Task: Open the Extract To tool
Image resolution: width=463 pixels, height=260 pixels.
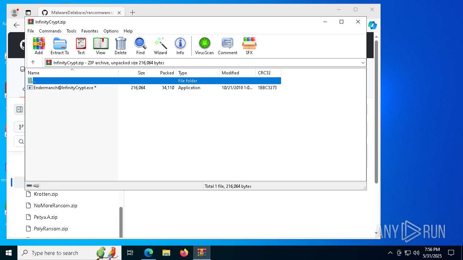Action: click(x=60, y=46)
